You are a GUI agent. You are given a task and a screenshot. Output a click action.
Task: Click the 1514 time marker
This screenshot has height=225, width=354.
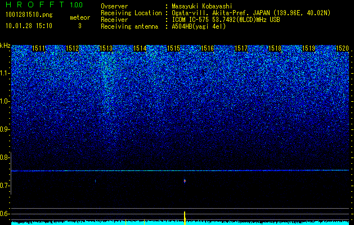pos(140,48)
